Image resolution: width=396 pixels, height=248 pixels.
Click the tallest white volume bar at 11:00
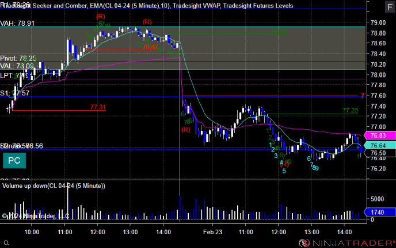(68, 201)
